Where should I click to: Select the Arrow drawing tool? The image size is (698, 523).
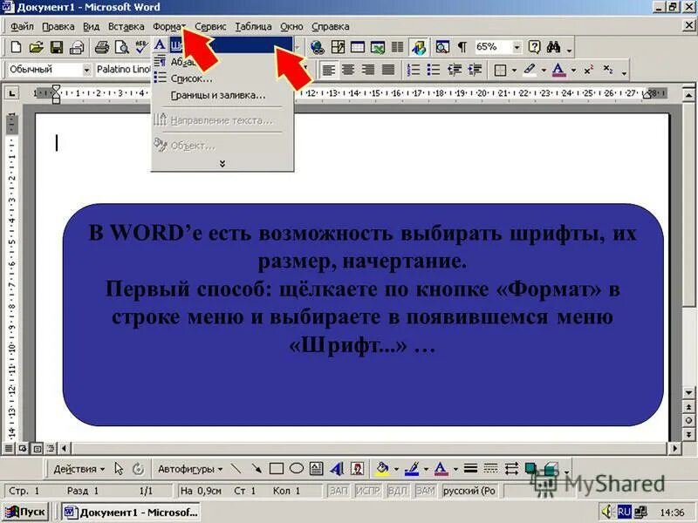coord(257,469)
